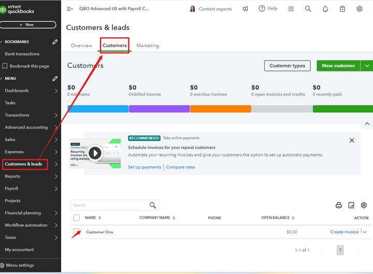Click the Bookmark this page icon
373x274 pixels.
click(5, 66)
